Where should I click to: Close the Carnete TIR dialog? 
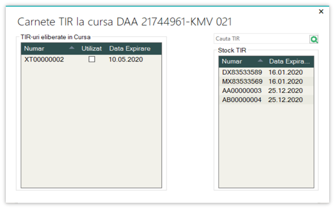point(321,12)
